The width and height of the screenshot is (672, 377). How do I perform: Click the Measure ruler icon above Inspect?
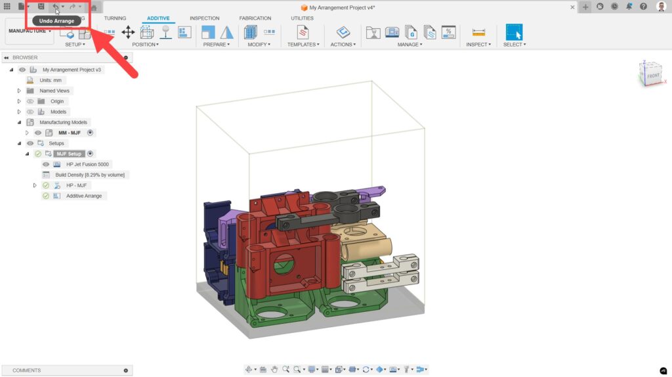point(478,32)
